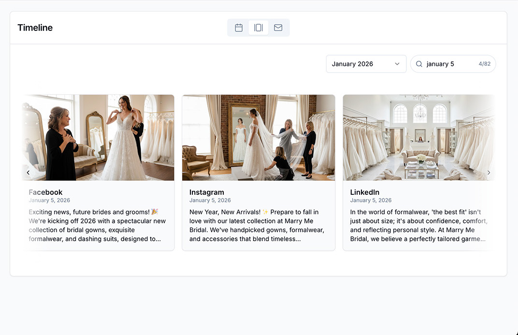Select the carousel view icon
The width and height of the screenshot is (518, 335).
point(259,28)
